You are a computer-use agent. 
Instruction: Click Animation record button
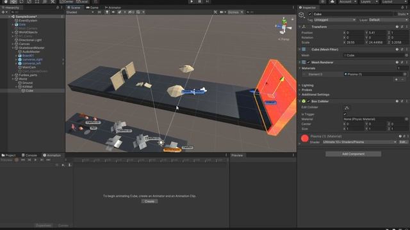tap(17, 160)
